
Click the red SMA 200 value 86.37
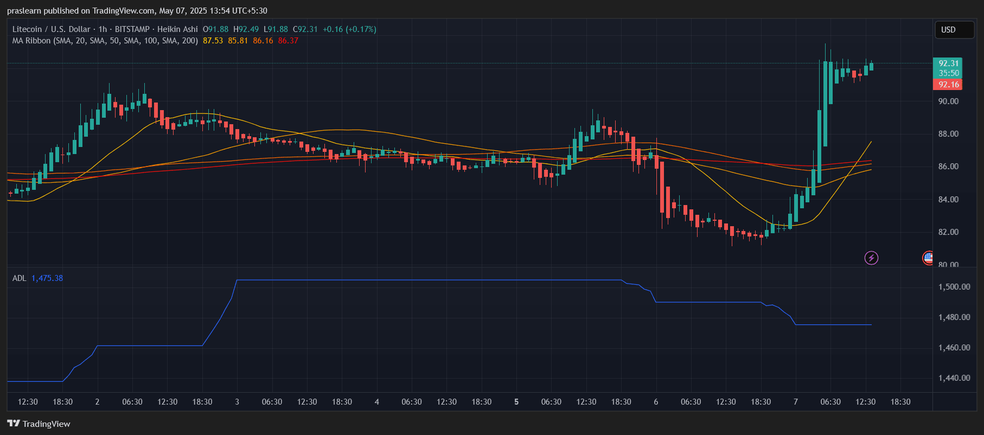(x=288, y=41)
